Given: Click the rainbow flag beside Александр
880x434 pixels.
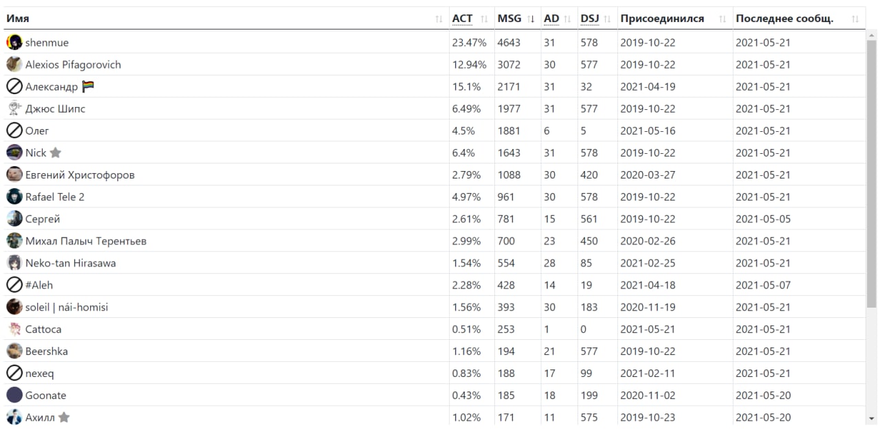Looking at the screenshot, I should pos(88,87).
